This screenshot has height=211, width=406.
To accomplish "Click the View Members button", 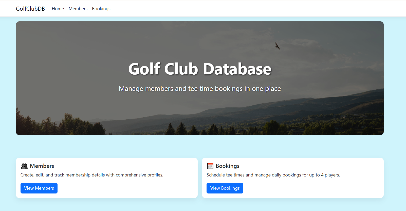I will 39,188.
